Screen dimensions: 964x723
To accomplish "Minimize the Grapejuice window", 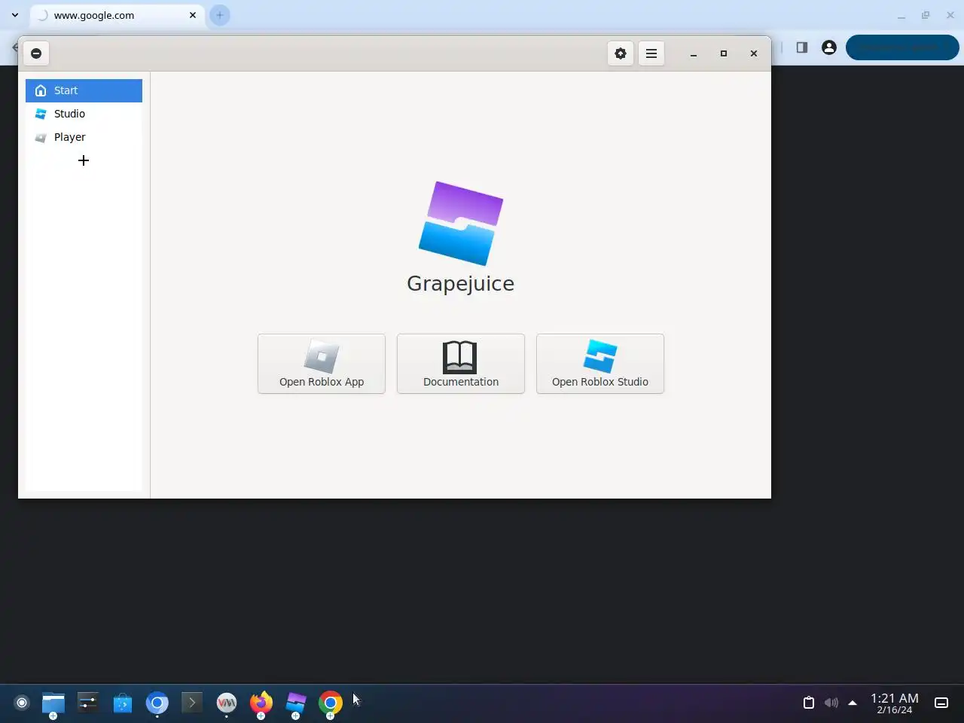I will 694,53.
